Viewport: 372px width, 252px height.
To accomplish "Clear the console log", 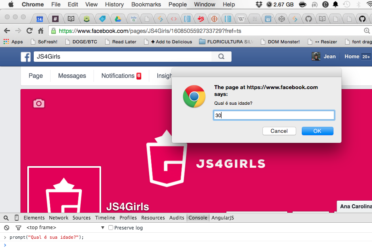I will tap(7, 228).
